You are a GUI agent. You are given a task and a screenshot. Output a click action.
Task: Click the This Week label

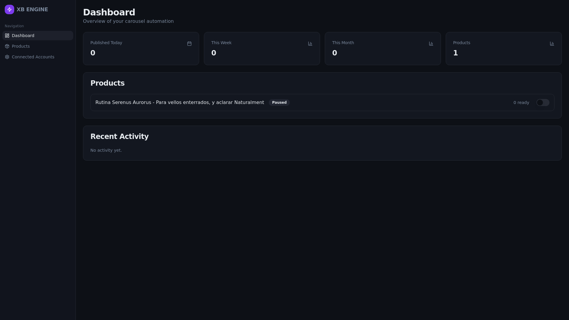pyautogui.click(x=221, y=43)
